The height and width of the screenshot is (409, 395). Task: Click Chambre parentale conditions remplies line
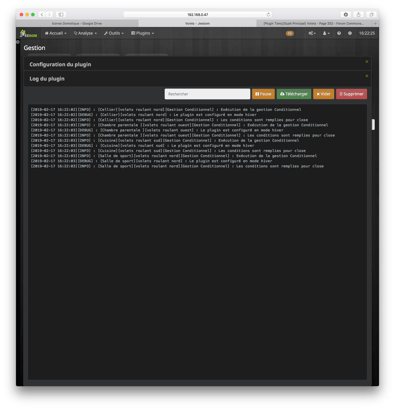[183, 135]
